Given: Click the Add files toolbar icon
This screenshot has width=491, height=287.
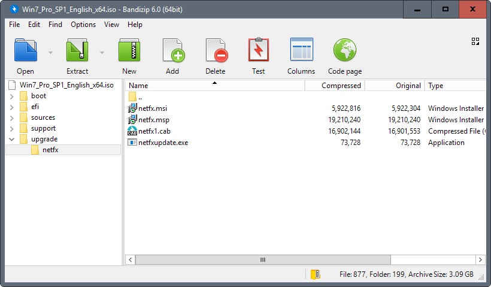Looking at the screenshot, I should pyautogui.click(x=173, y=50).
